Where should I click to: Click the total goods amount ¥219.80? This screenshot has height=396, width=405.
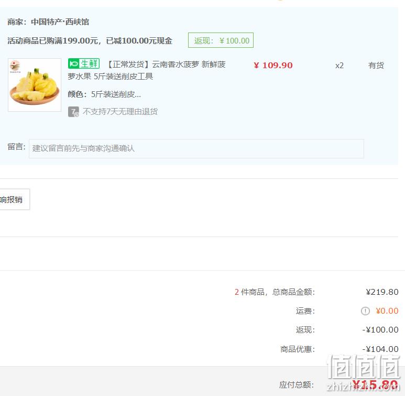382,292
